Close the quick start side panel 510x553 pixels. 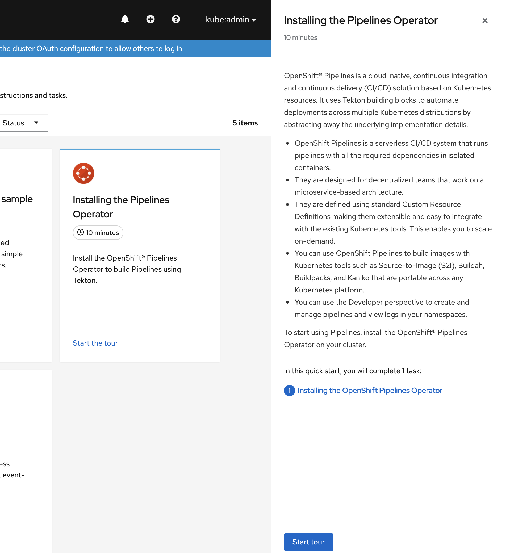(485, 21)
